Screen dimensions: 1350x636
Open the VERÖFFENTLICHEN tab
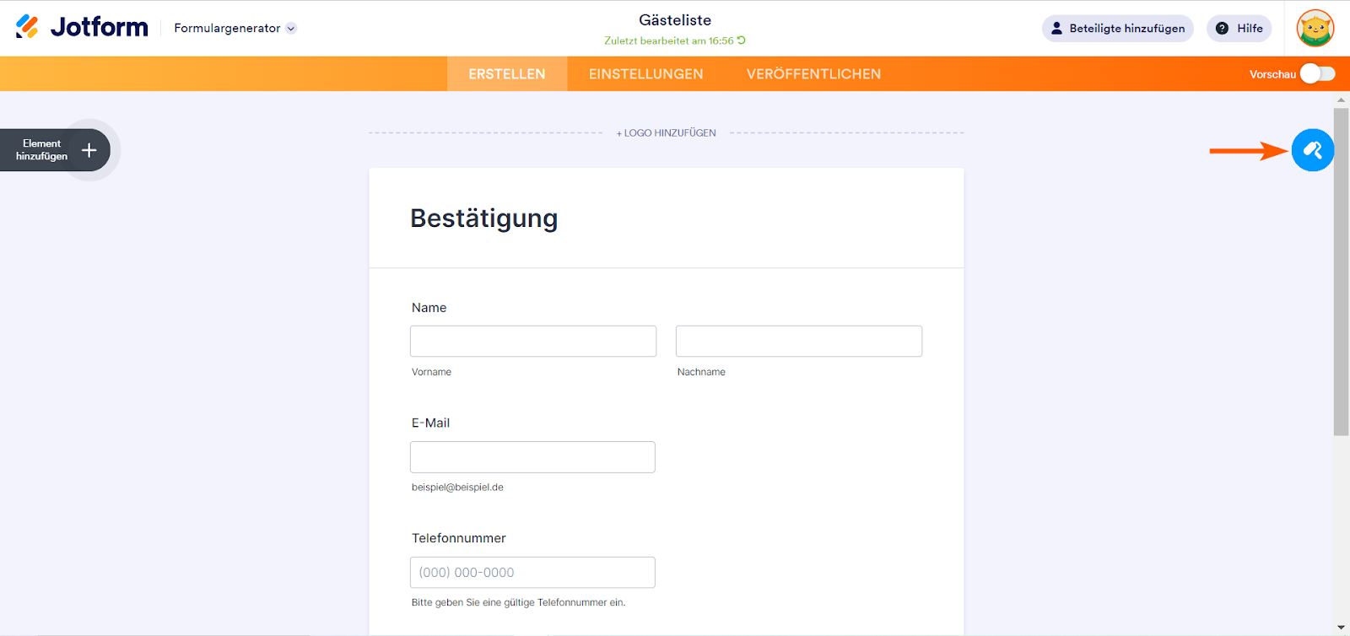coord(813,74)
